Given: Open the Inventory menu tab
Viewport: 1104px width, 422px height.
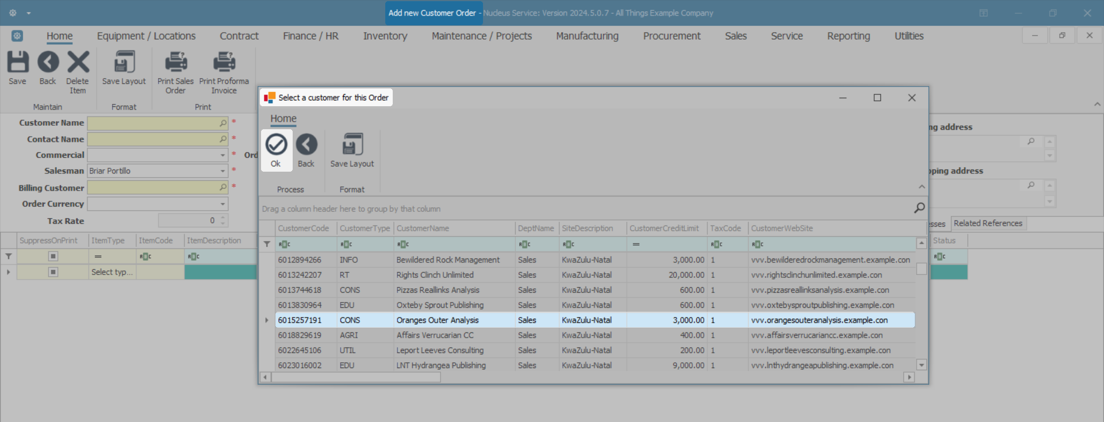Looking at the screenshot, I should (385, 36).
